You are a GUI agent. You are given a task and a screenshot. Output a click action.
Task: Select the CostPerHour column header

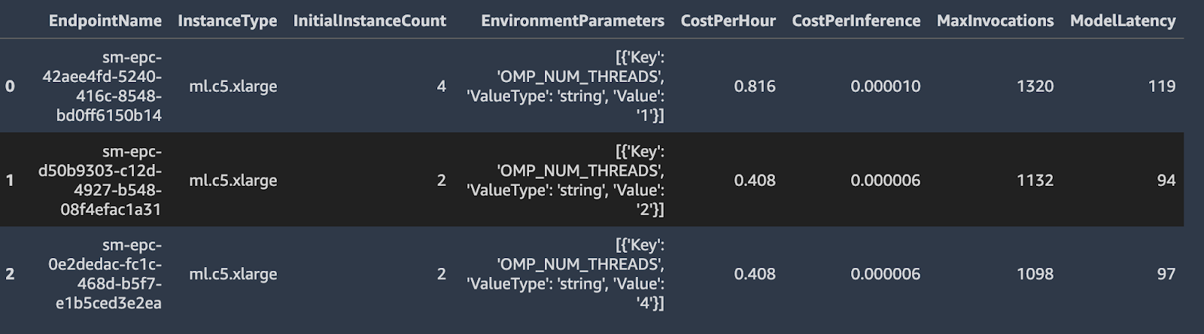click(728, 21)
